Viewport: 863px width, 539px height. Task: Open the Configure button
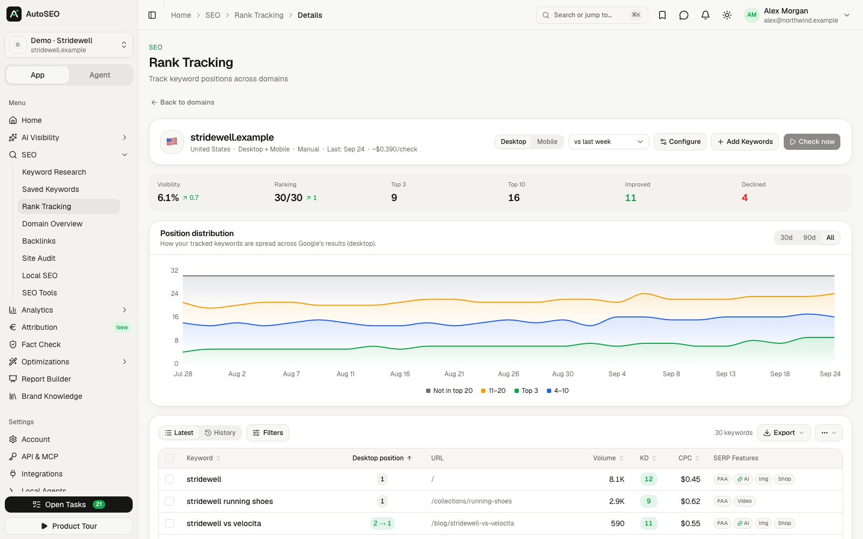point(680,142)
